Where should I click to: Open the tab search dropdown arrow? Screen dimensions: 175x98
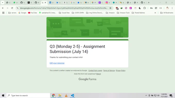pos(3,3)
